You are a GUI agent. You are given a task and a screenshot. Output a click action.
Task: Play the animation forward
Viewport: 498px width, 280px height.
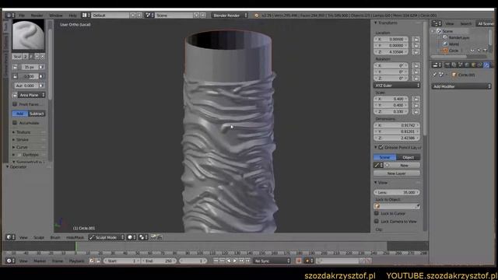tap(235, 261)
